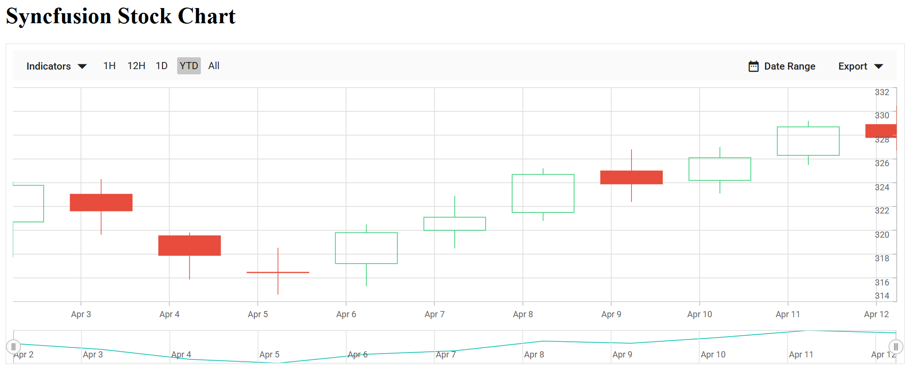Select the 1D period
Image resolution: width=909 pixels, height=383 pixels.
click(162, 66)
